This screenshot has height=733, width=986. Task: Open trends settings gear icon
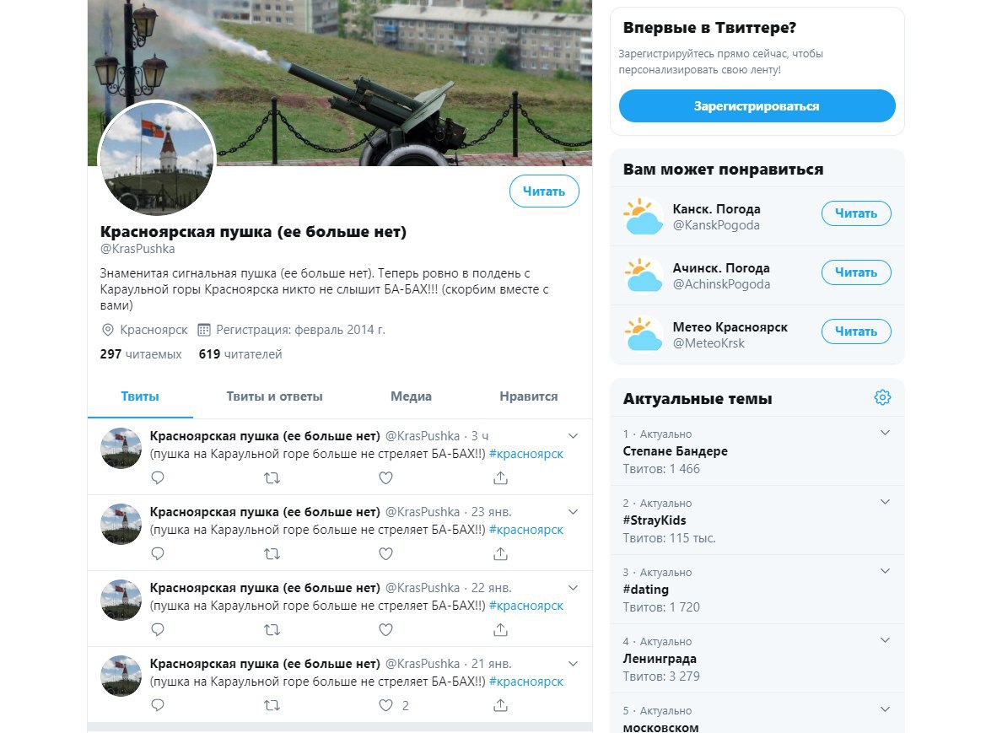[882, 397]
